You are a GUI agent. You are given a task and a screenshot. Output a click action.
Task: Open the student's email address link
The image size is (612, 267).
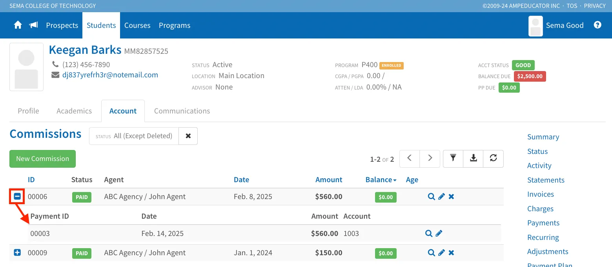110,75
